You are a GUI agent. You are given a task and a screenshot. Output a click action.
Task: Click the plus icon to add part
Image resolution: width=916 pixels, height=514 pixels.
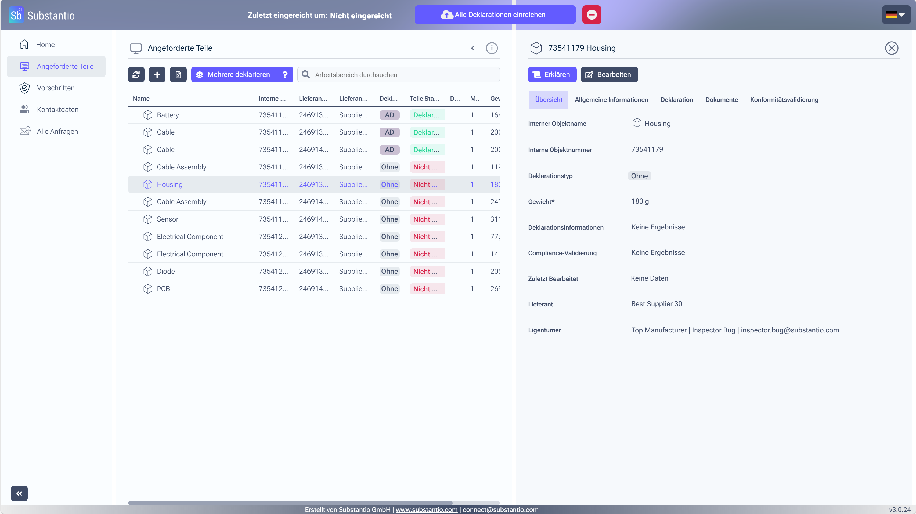click(157, 75)
